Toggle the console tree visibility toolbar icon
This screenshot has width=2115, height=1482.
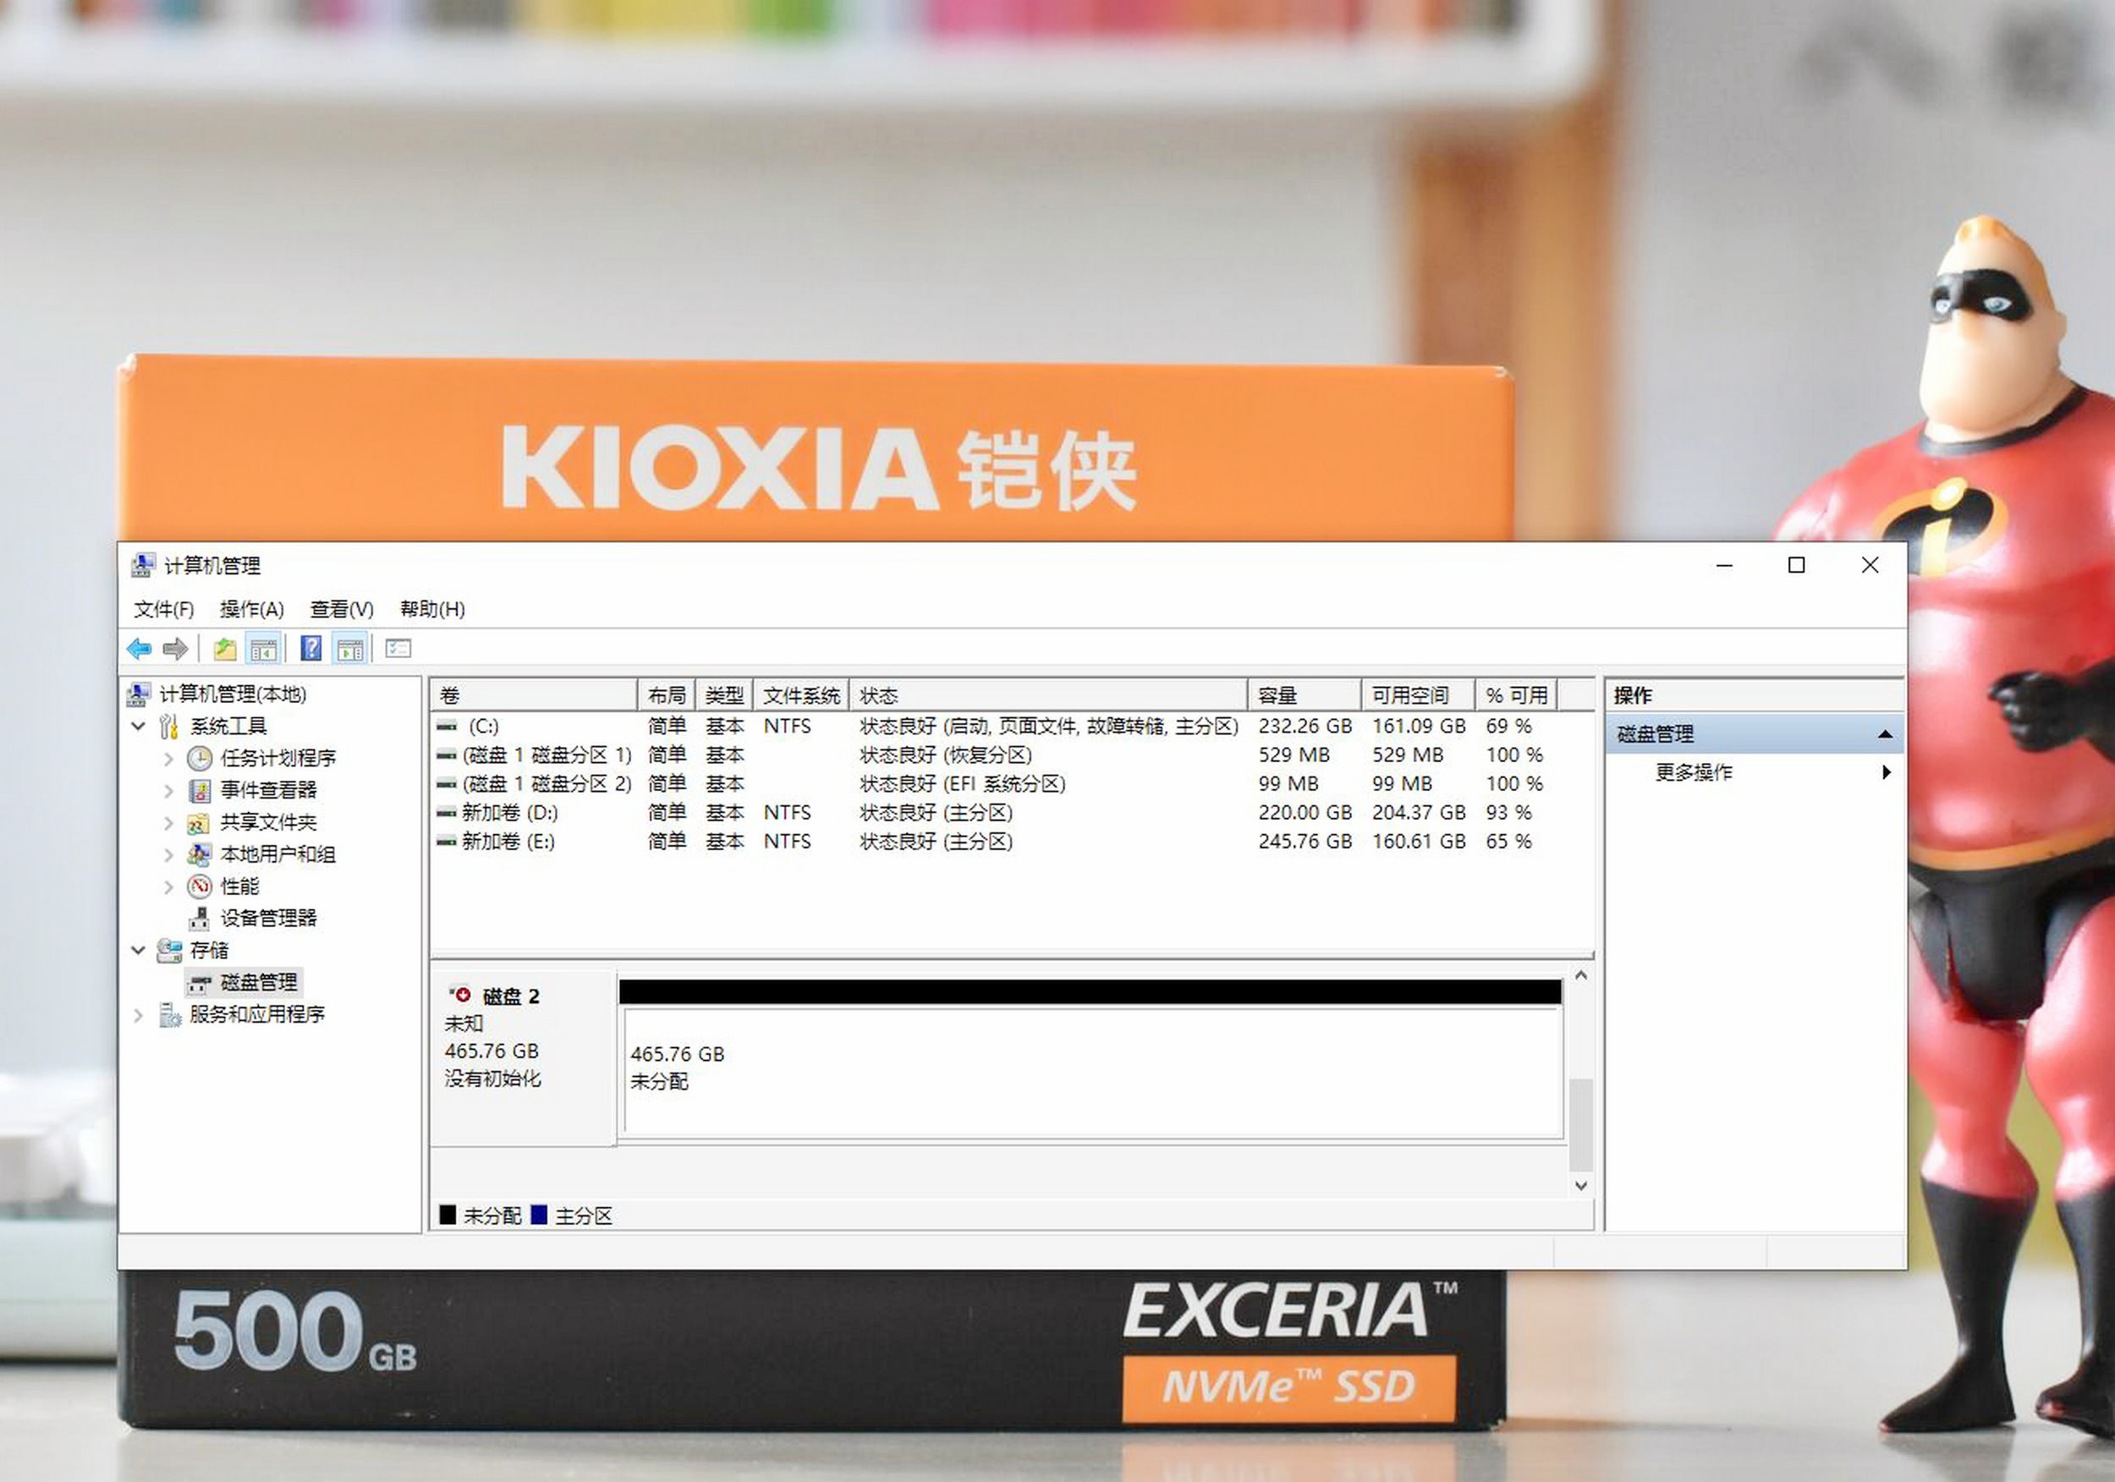(x=262, y=649)
